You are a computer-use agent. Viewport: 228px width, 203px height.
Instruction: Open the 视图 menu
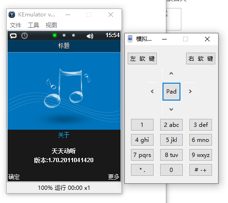pos(51,25)
